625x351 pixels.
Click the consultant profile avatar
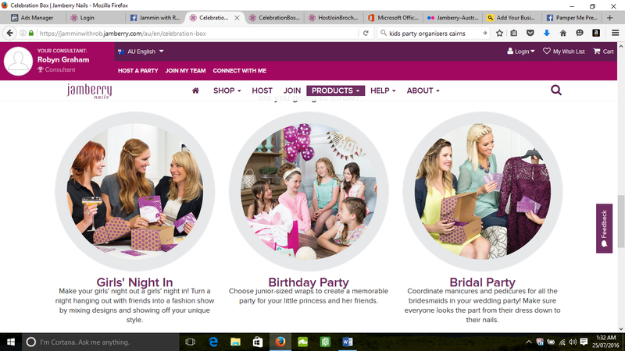pos(18,61)
